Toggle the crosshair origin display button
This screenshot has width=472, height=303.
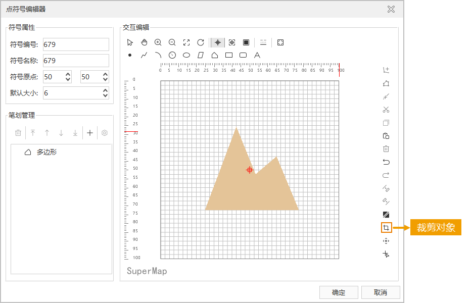tap(218, 42)
